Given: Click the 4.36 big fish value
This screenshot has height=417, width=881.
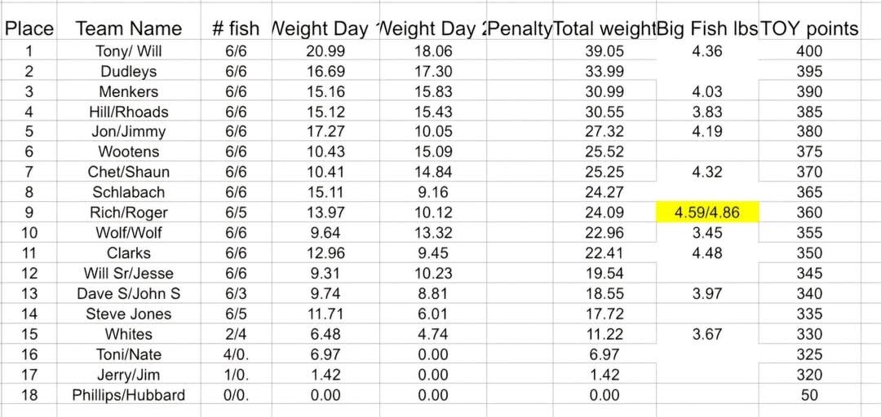Looking at the screenshot, I should pos(707,51).
